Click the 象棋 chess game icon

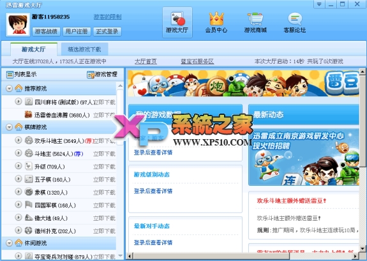click(29, 192)
